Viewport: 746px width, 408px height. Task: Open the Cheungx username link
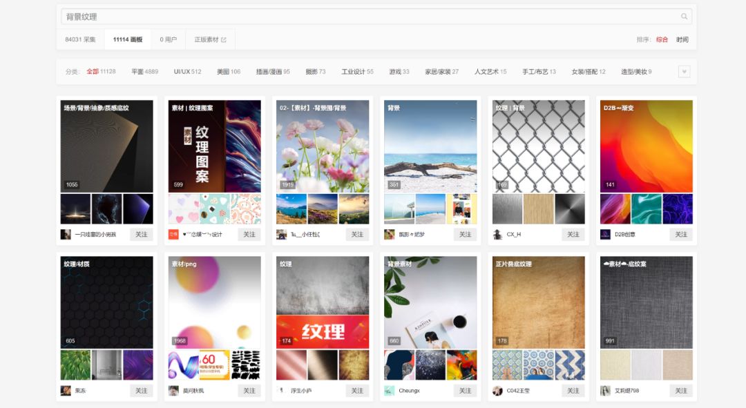(409, 391)
